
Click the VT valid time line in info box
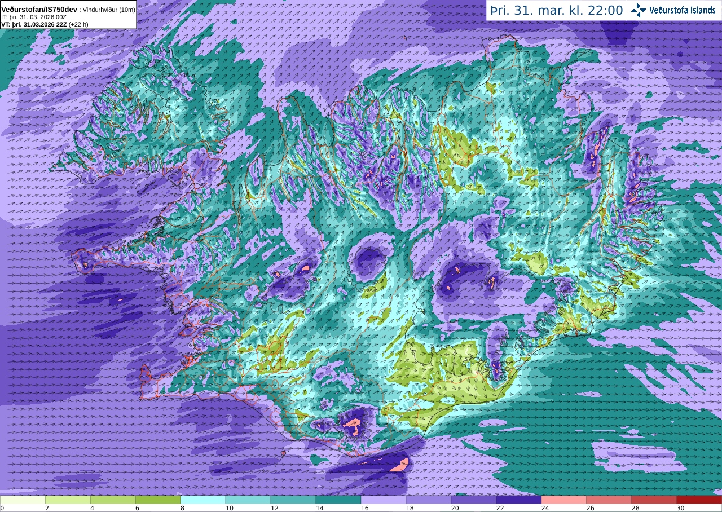point(45,24)
